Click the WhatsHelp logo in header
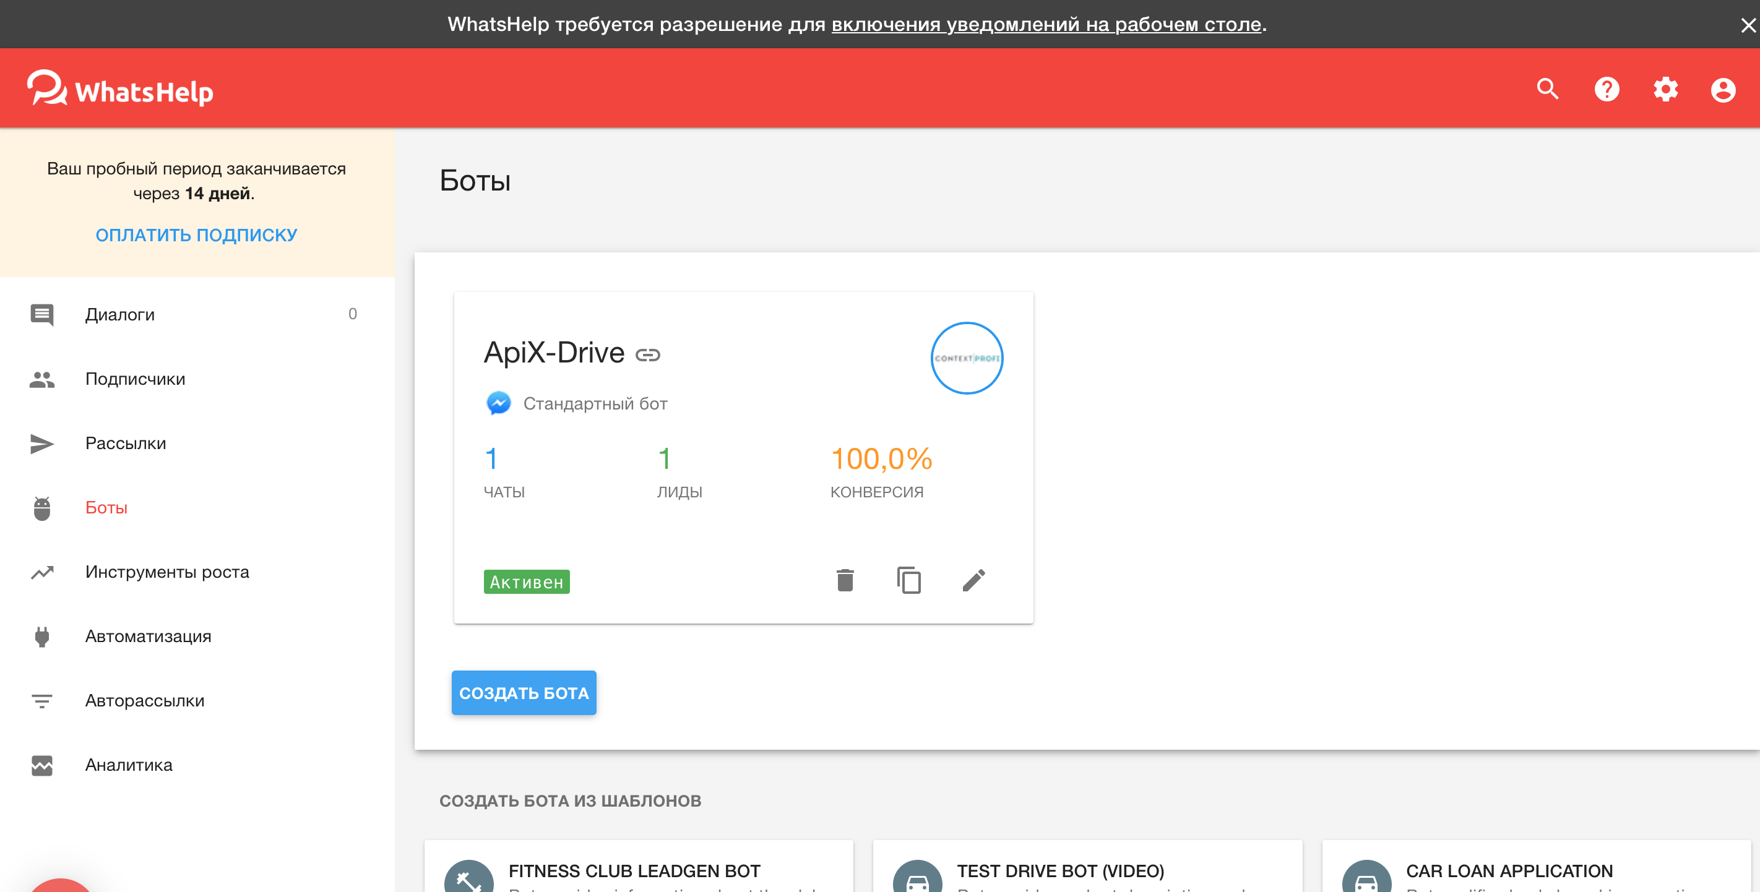 pos(119,89)
